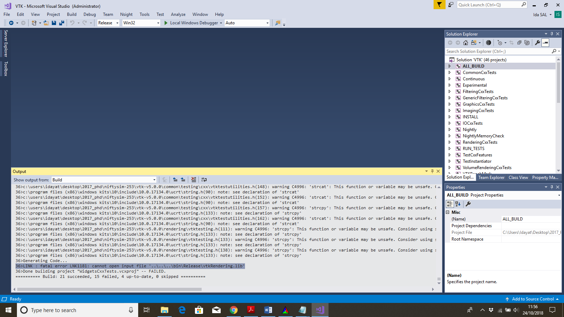Click the Show All Files icon
564x317 pixels.
pyautogui.click(x=527, y=43)
